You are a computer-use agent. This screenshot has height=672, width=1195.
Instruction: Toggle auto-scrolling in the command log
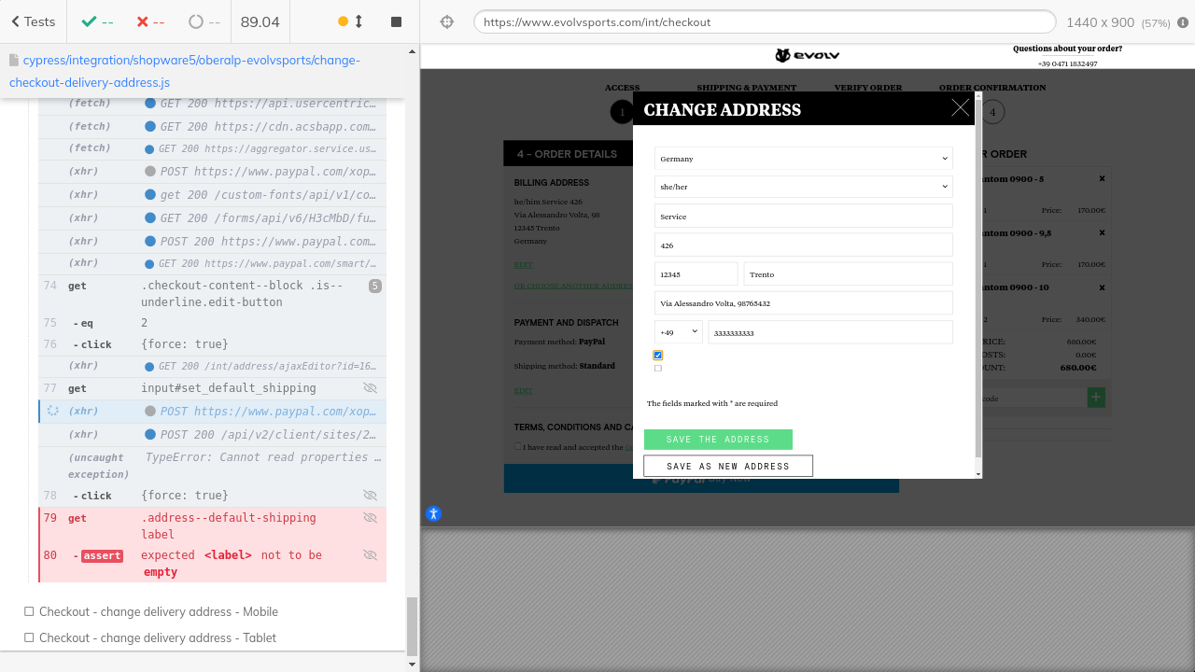(351, 21)
